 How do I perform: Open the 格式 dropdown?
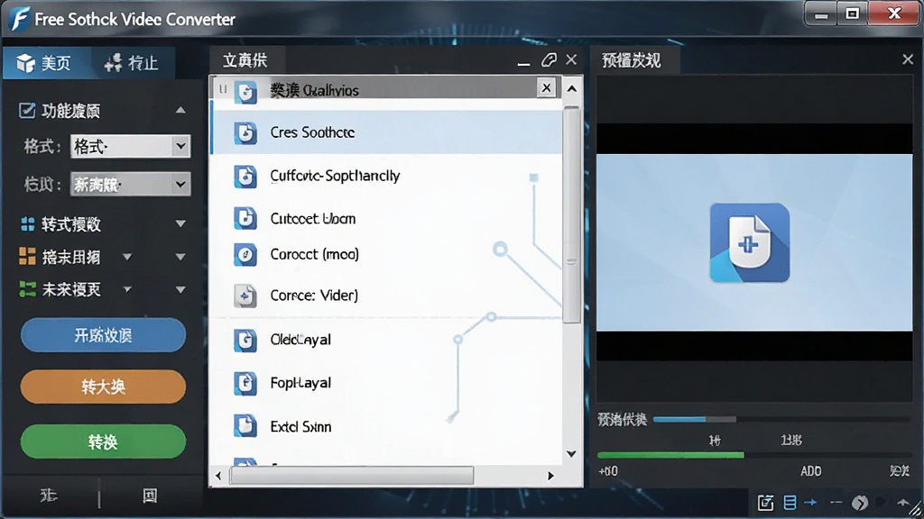130,146
